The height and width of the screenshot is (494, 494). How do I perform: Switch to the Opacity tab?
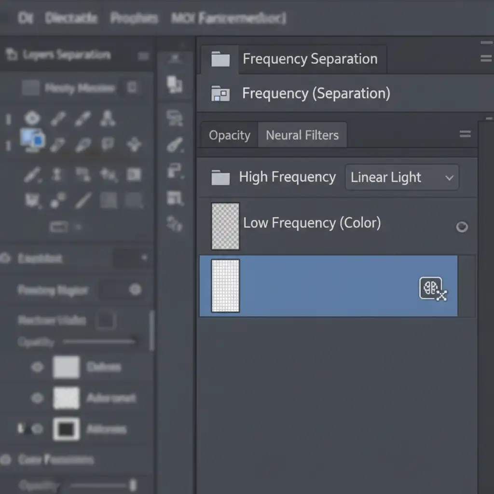[x=229, y=136]
